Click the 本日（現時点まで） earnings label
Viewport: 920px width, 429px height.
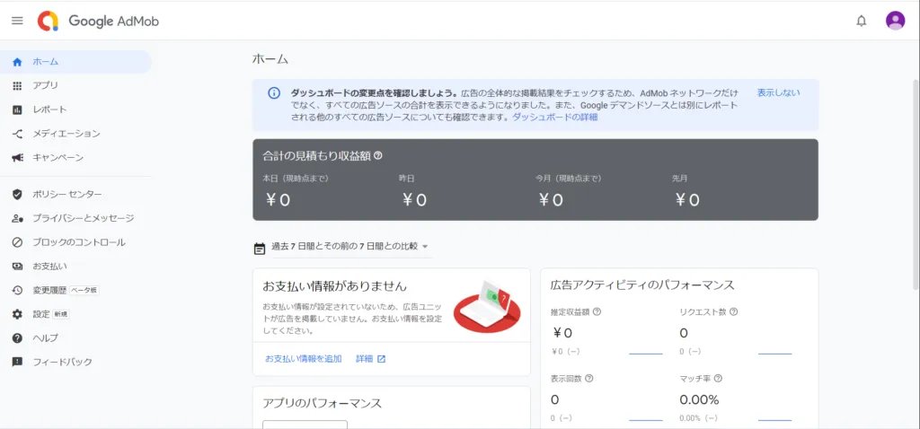(295, 179)
